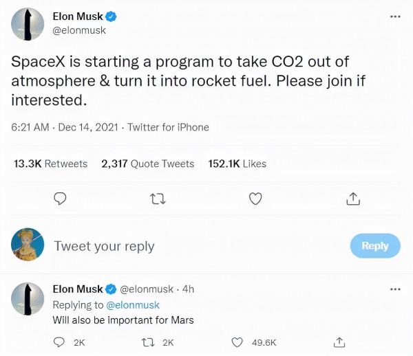Screen dimensions: 413x356
Task: Share the Mars reply tweet
Action: (x=339, y=342)
